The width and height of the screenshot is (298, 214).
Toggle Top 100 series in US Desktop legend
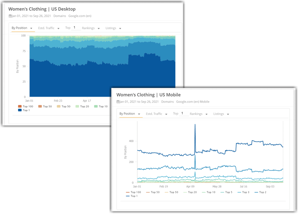coord(26,106)
